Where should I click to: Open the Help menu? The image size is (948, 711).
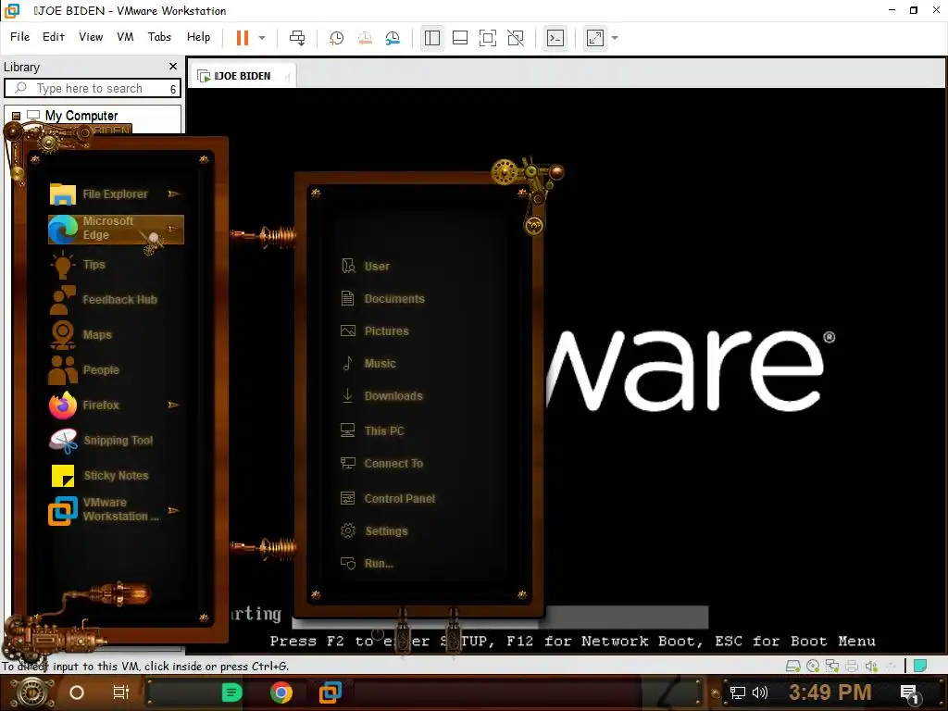198,37
